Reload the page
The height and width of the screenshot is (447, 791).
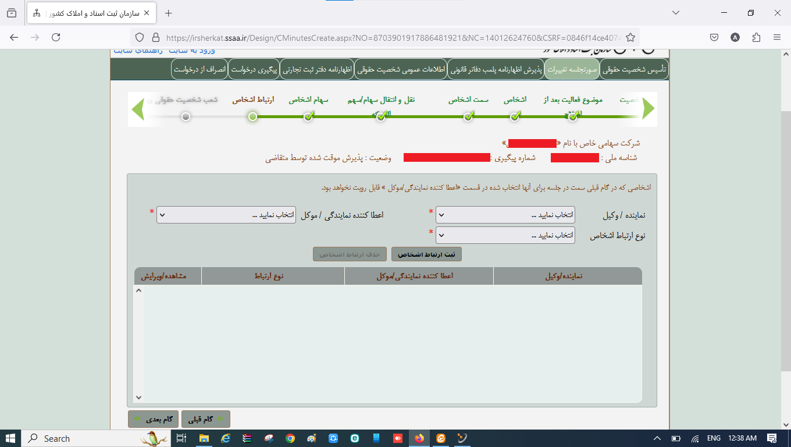(56, 37)
